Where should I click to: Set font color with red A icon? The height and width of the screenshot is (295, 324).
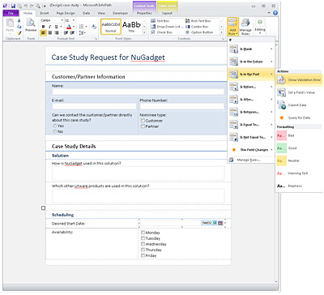click(x=69, y=27)
